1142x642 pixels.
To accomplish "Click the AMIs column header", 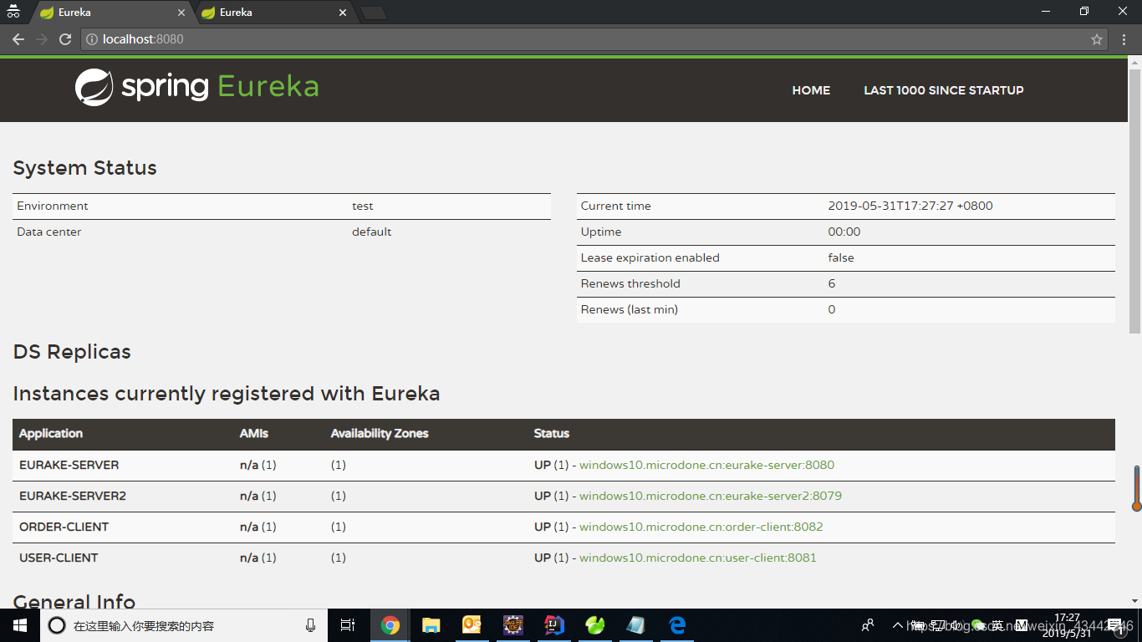I will point(254,433).
